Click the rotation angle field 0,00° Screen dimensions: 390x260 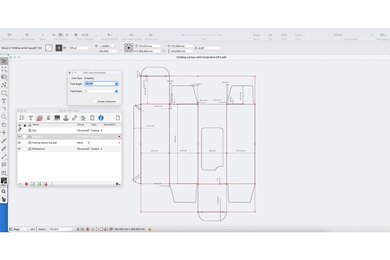click(209, 48)
